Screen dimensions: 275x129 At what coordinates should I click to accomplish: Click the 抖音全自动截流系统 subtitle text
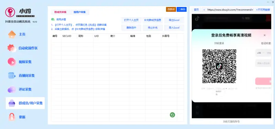(18, 22)
